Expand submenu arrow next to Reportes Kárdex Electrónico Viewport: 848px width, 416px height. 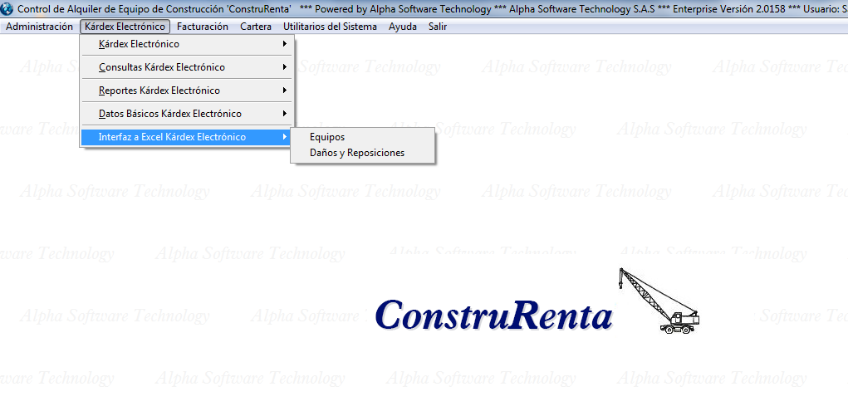point(284,91)
